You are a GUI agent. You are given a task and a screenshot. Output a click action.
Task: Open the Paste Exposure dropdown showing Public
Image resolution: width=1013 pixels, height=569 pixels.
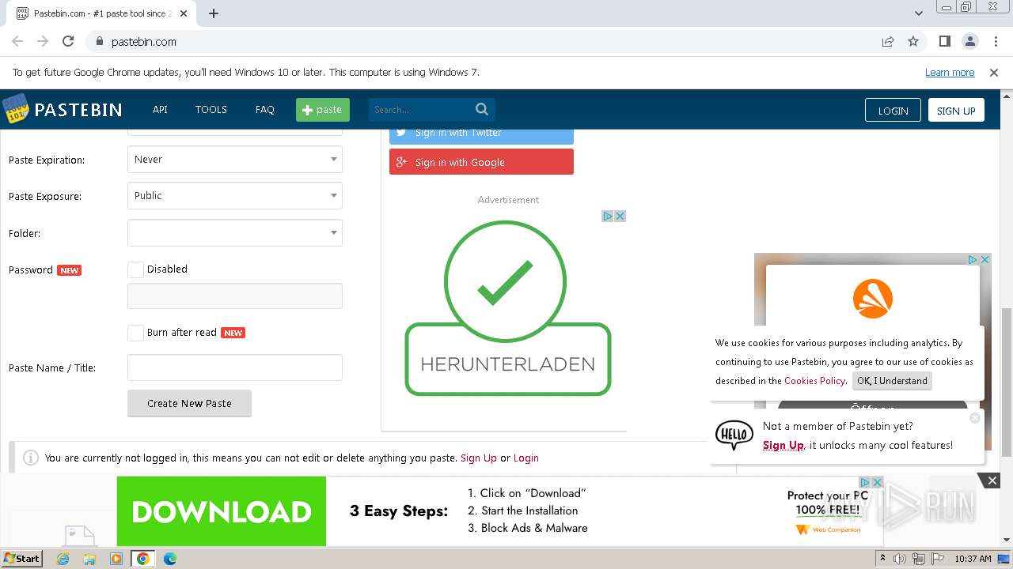tap(235, 195)
